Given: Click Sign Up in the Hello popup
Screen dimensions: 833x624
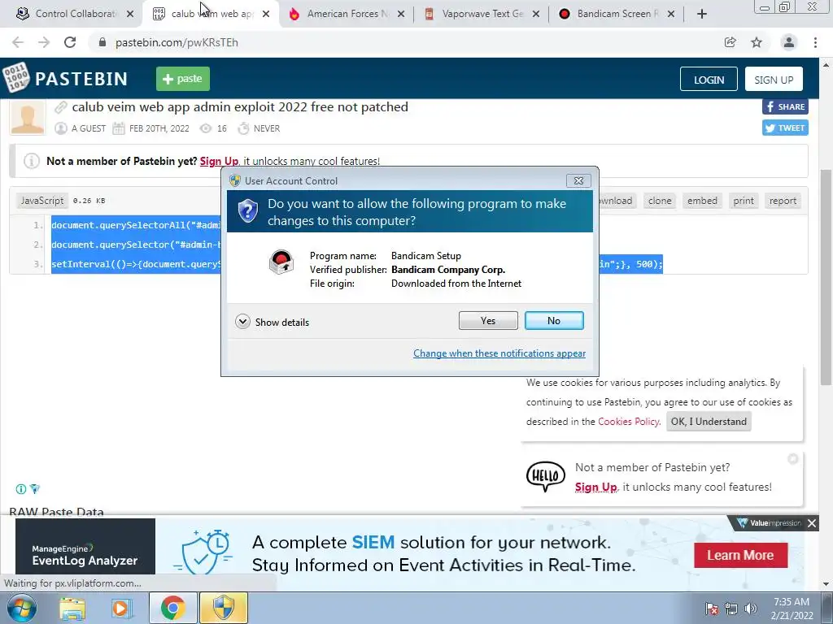Looking at the screenshot, I should click(x=595, y=487).
